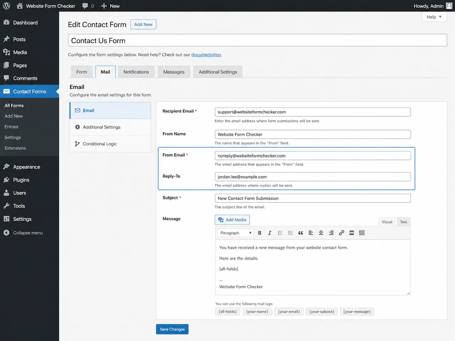Click the Media library icon in sidebar
The image size is (455, 341).
pos(6,52)
